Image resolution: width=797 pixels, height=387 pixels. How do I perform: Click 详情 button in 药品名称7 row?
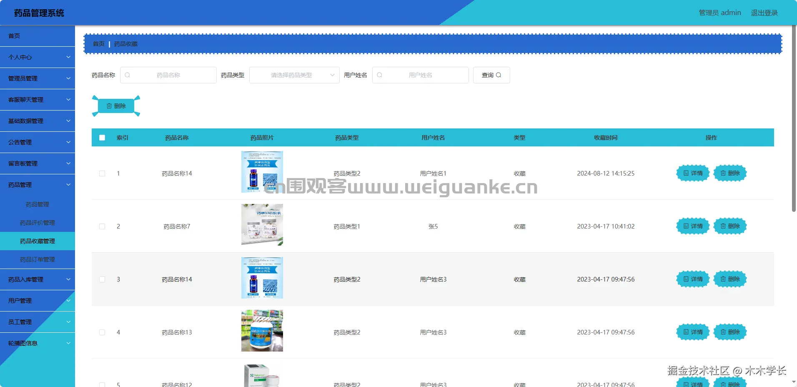[x=693, y=226]
